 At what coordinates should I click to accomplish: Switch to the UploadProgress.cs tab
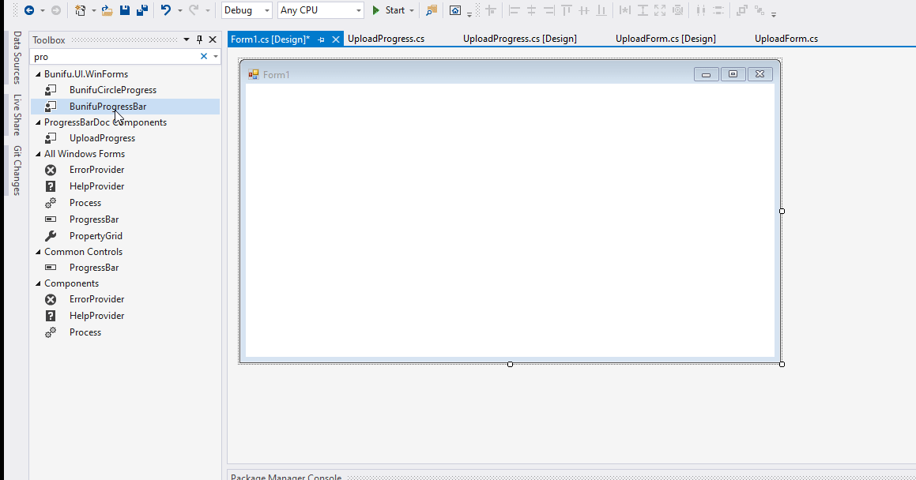386,39
